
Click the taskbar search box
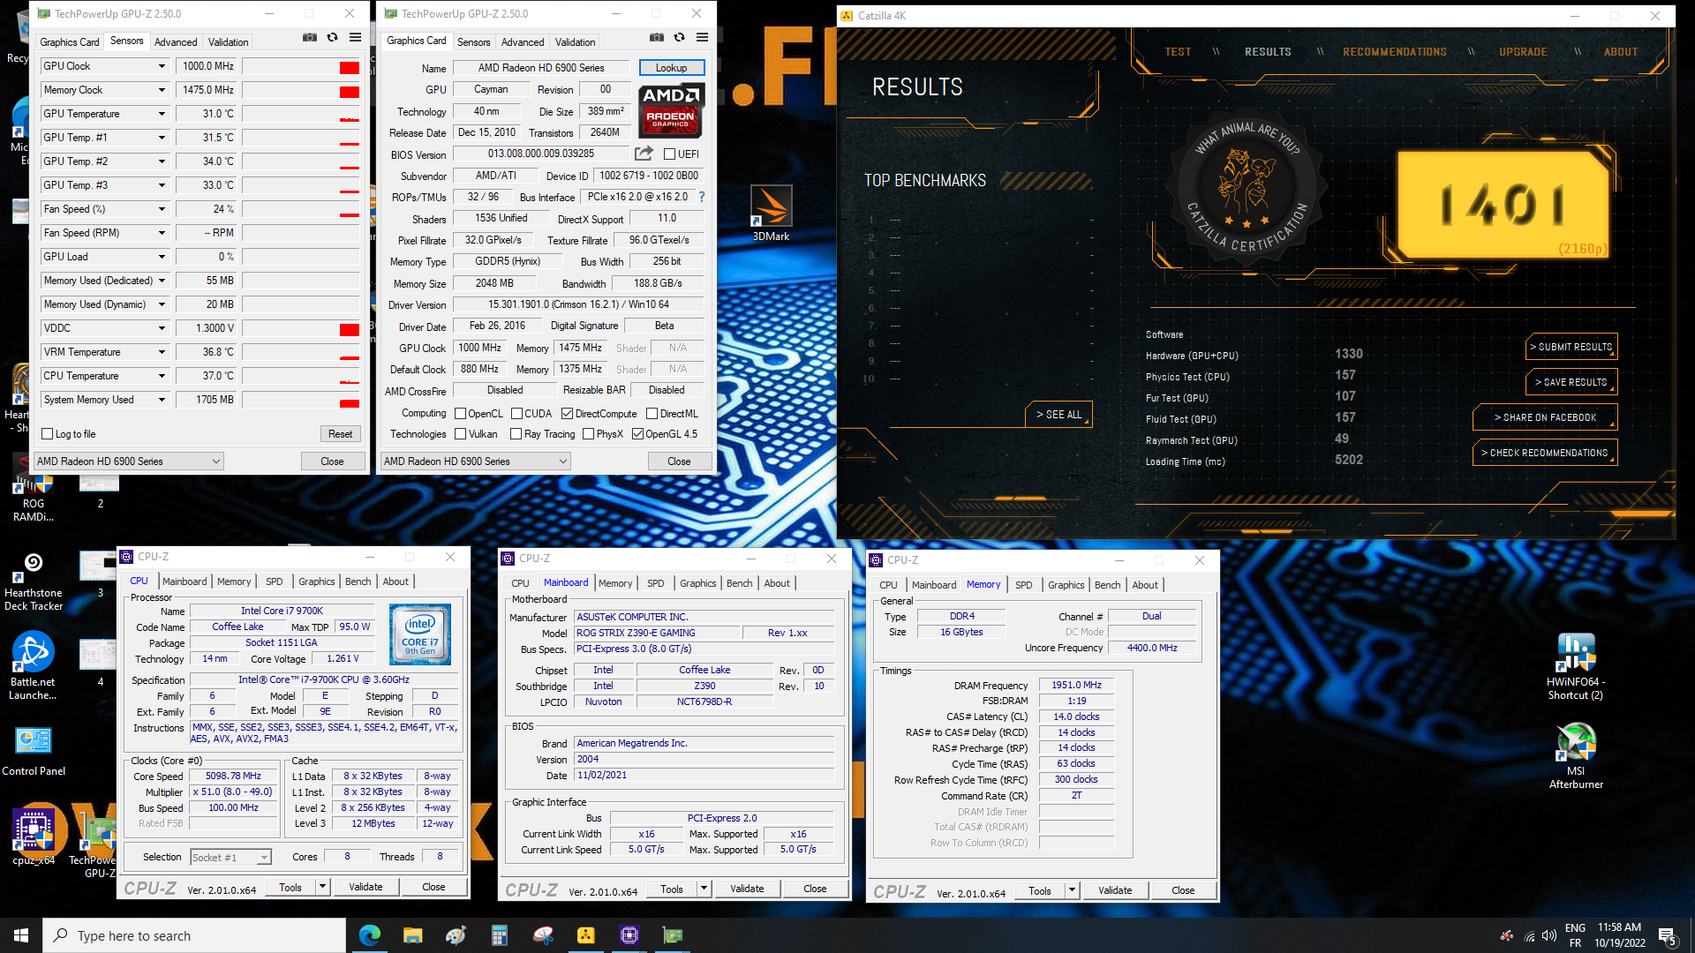click(194, 935)
